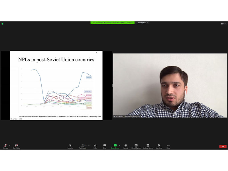The width and height of the screenshot is (228, 171).
Task: Open the Chat window
Action: [105, 146]
